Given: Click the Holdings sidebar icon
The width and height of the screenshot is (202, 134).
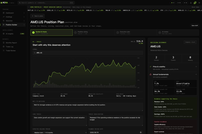Looking at the screenshot, I should (4, 17).
